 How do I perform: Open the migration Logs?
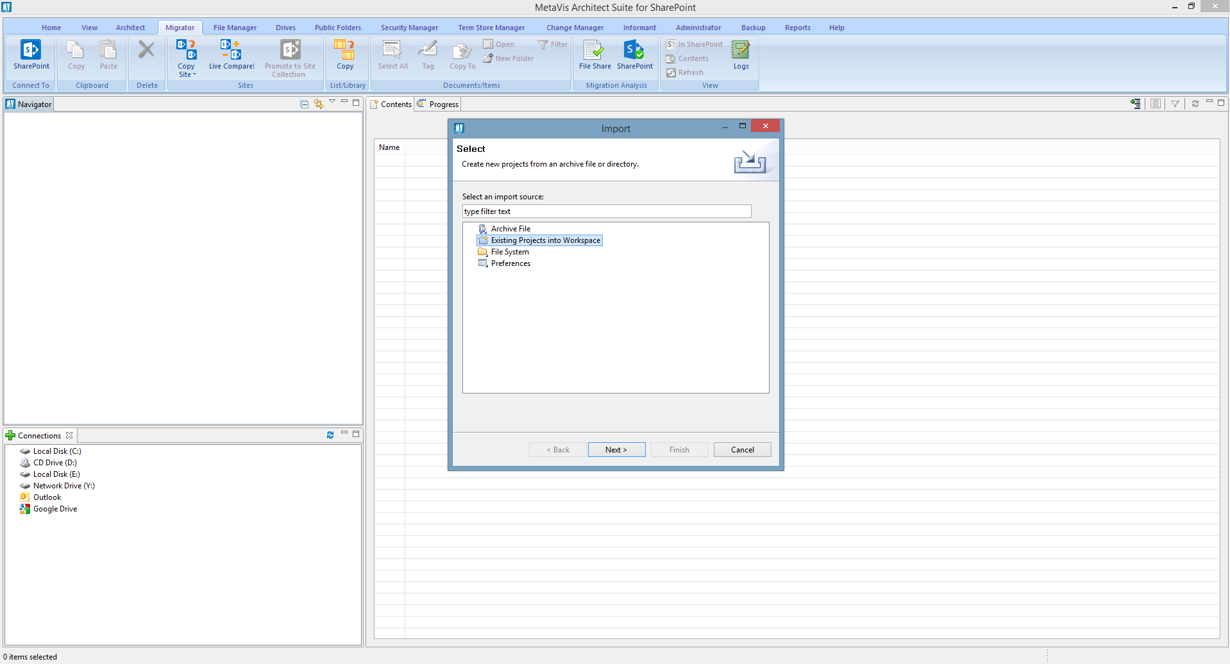[x=741, y=55]
